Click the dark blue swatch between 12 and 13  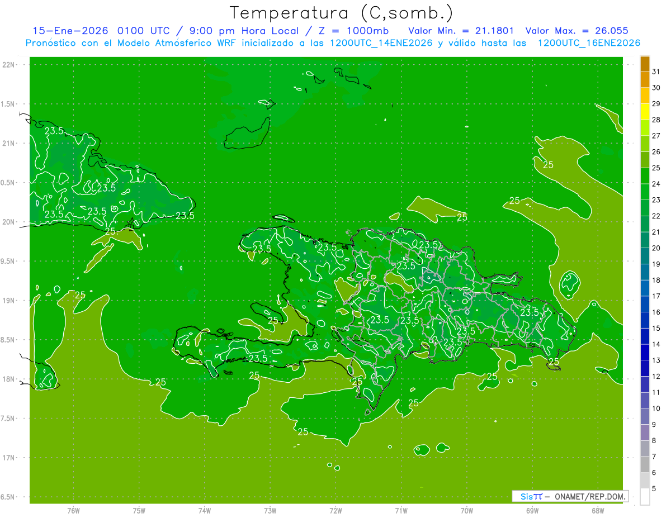pyautogui.click(x=645, y=368)
